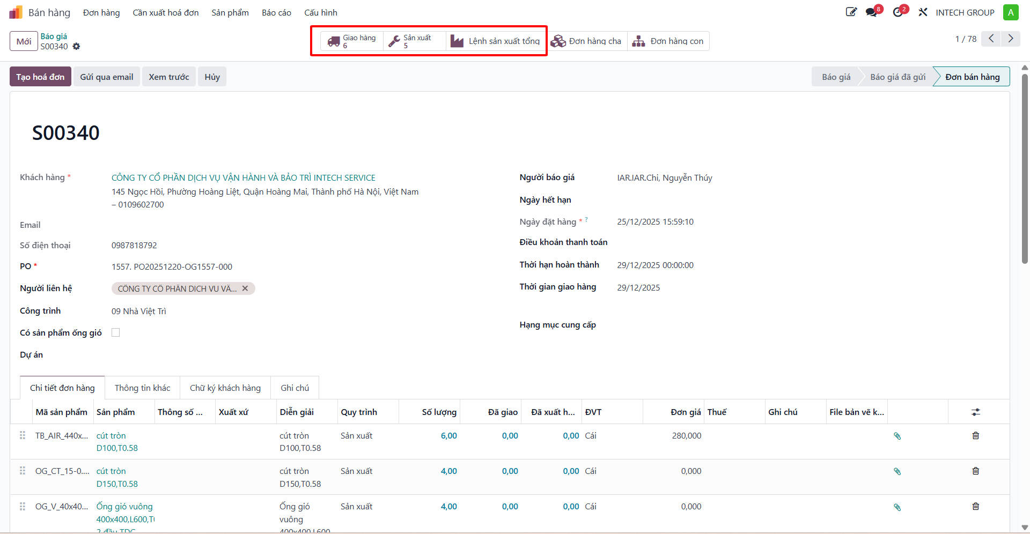
Task: Go to next record arrow
Action: click(x=1011, y=39)
